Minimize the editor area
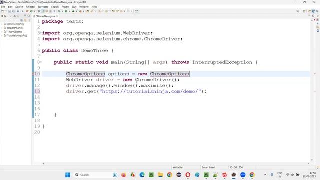The image size is (320, 180). click(309, 16)
